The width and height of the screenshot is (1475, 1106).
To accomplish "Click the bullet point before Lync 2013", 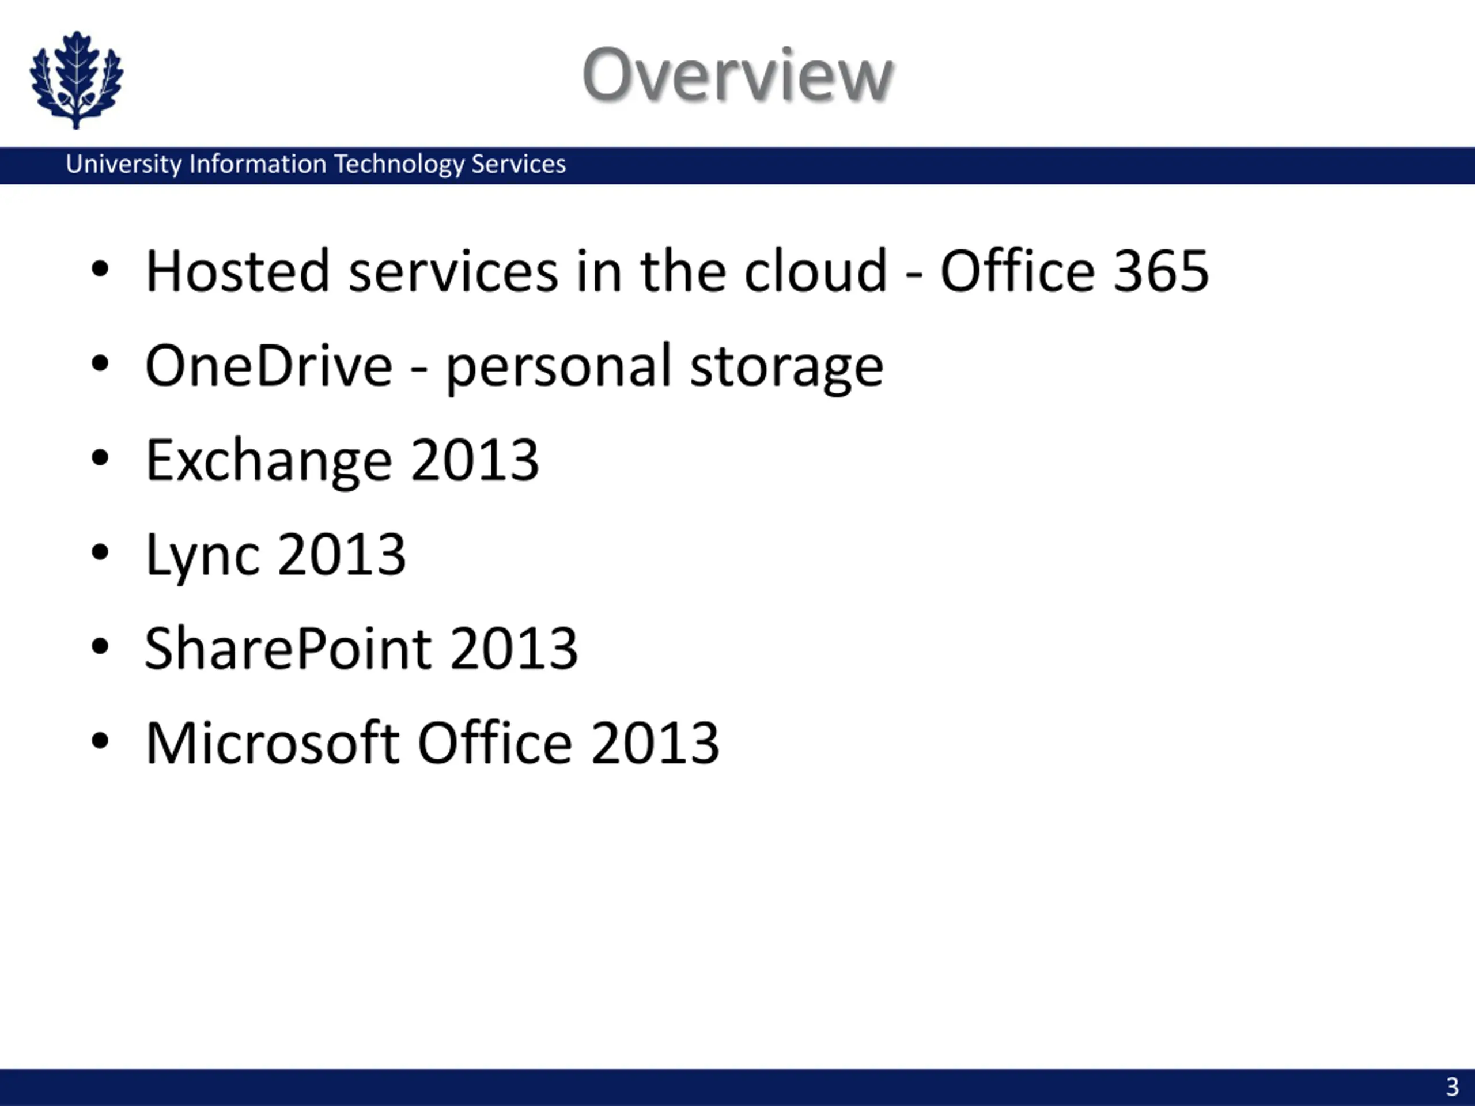I will 100,552.
